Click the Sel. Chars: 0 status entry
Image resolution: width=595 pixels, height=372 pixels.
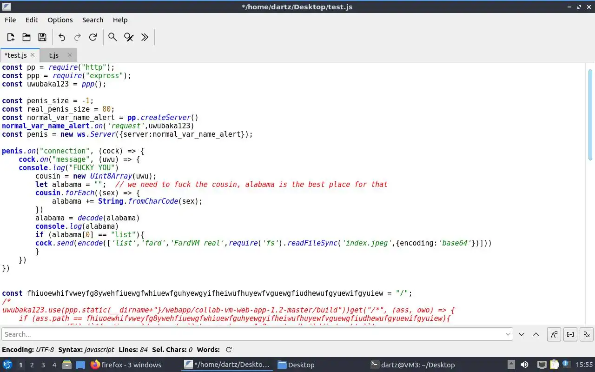click(x=172, y=350)
